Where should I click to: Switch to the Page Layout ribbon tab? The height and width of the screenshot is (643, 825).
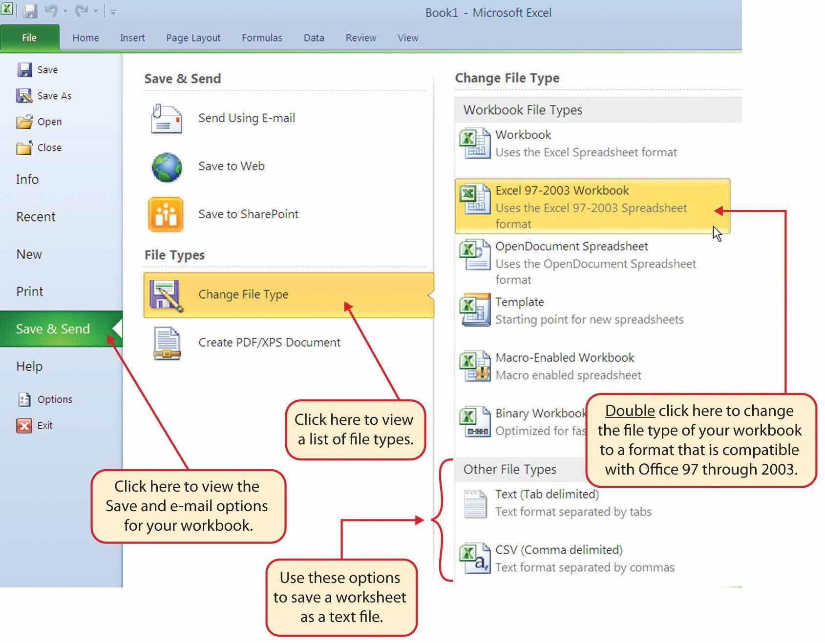pos(193,38)
